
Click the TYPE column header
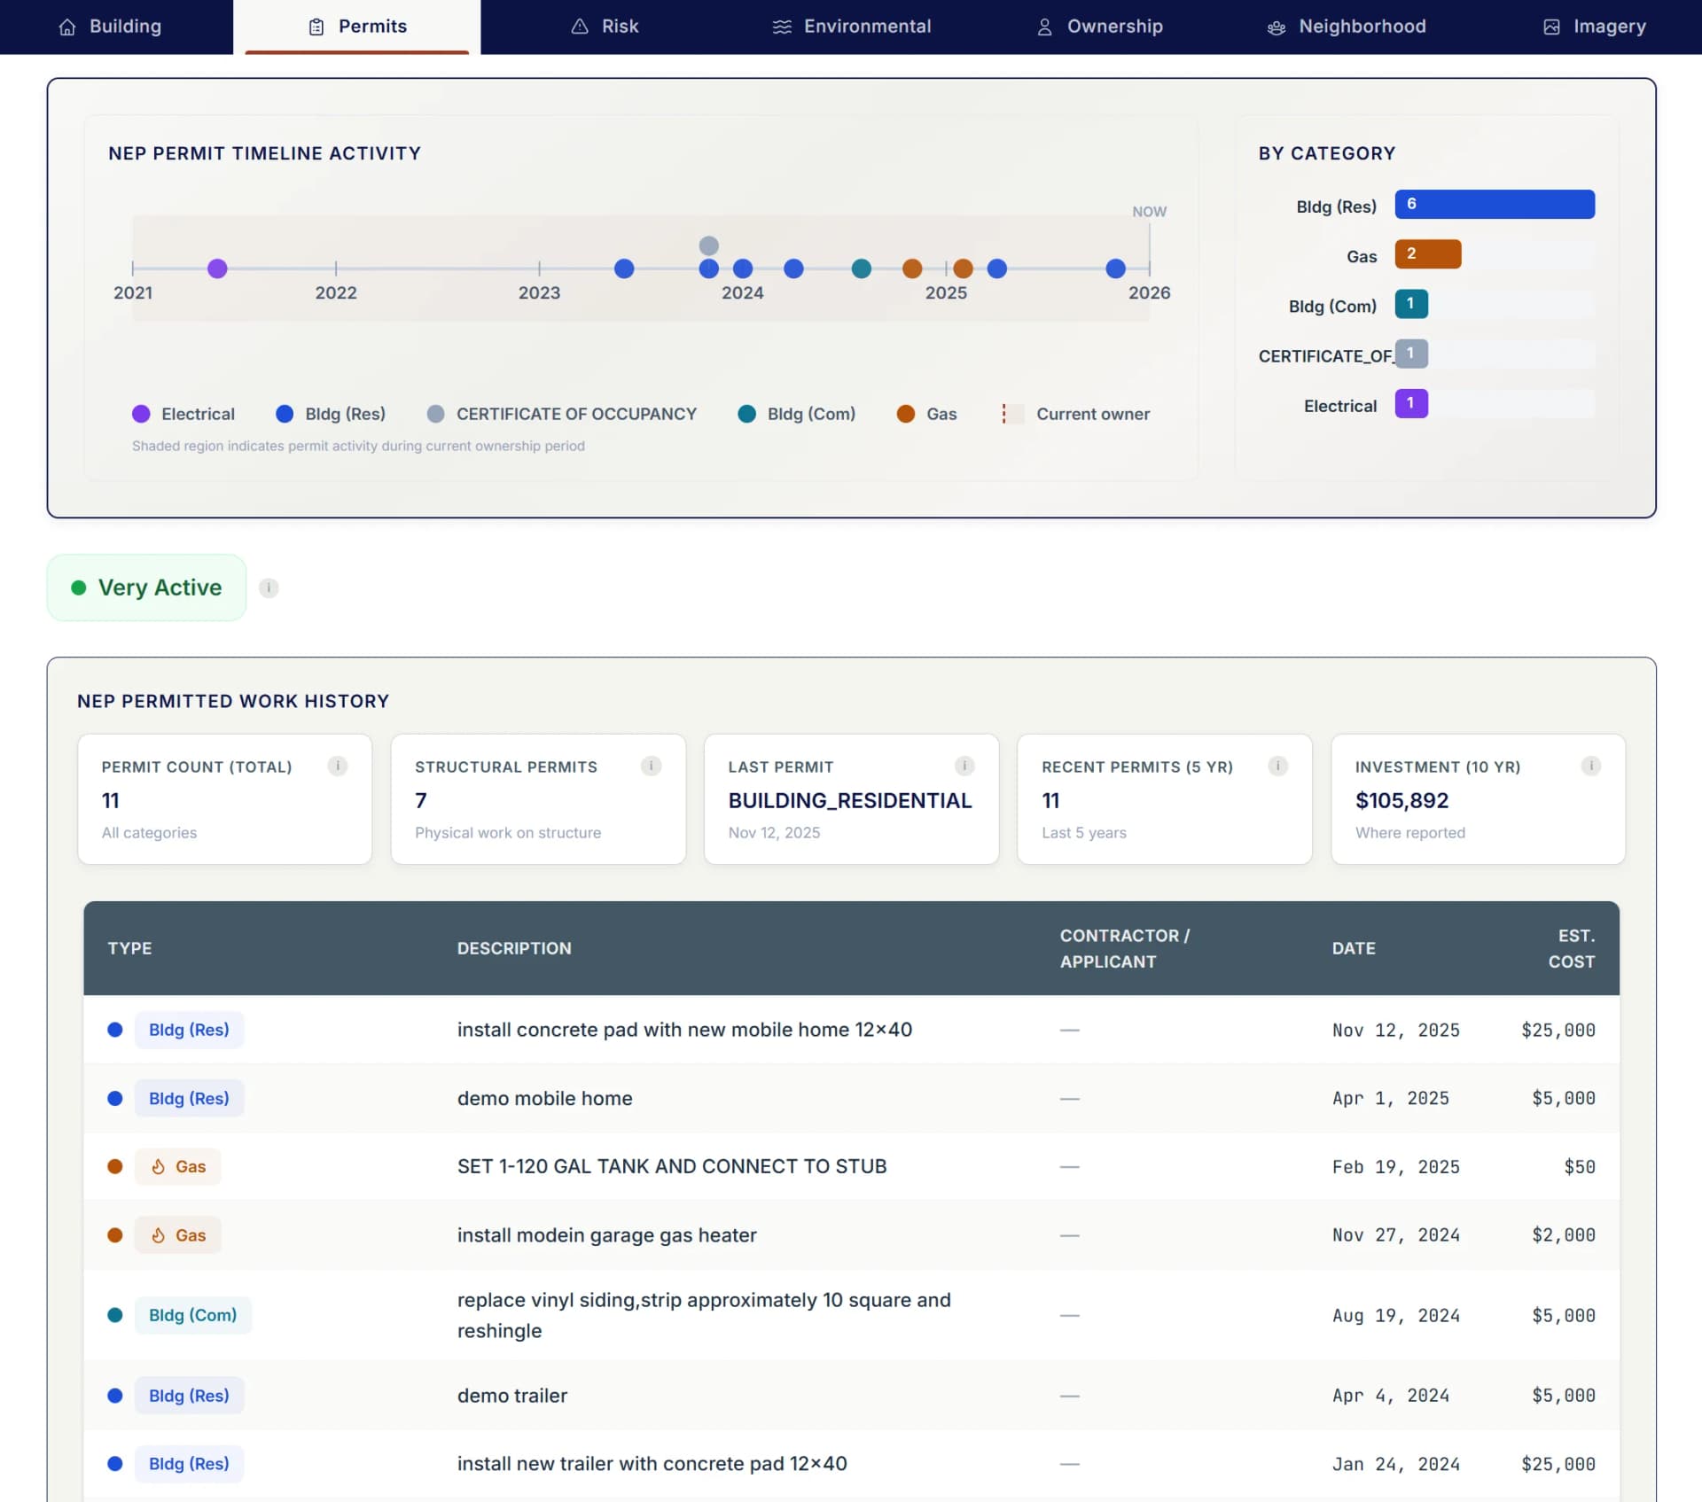[x=129, y=948]
